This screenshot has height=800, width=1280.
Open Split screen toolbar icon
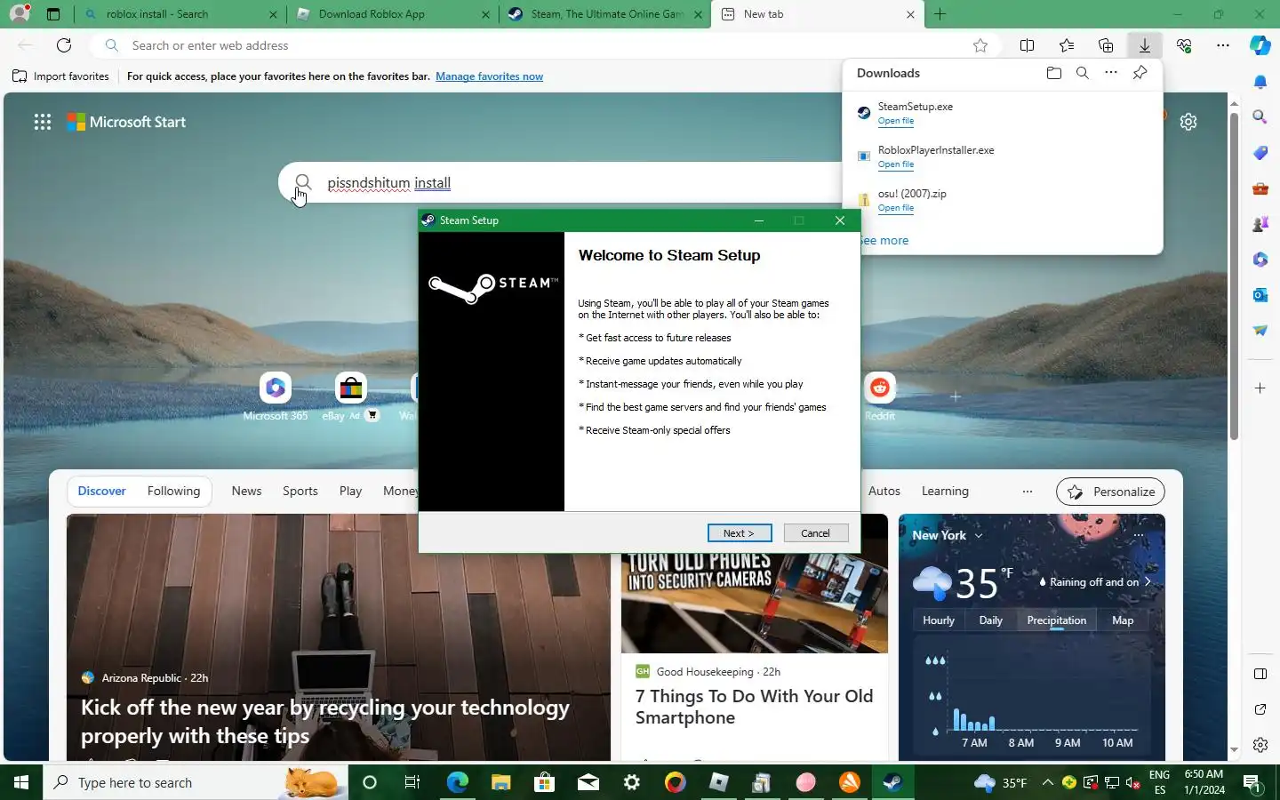pos(1027,45)
